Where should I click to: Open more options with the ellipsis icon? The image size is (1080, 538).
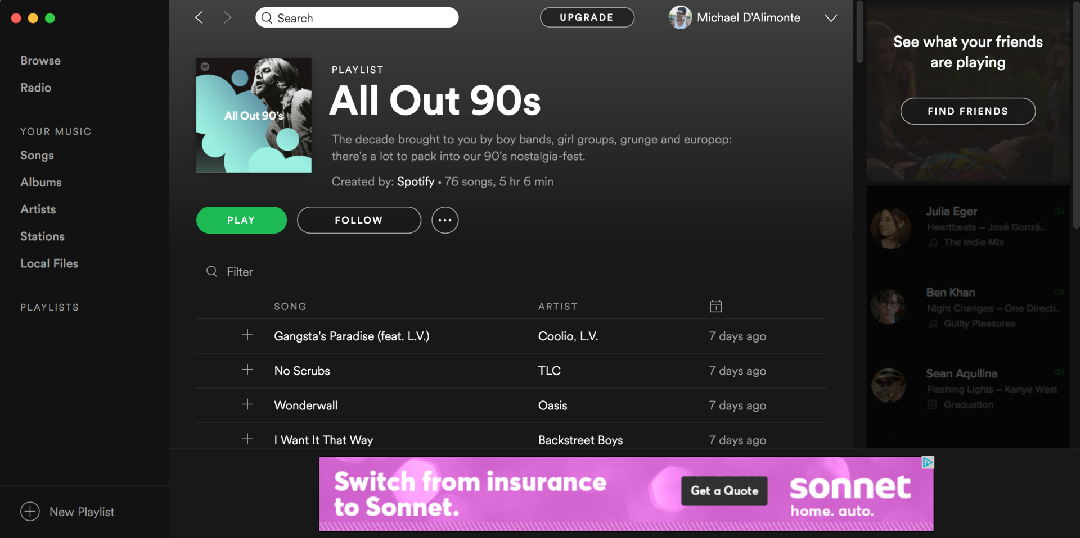pos(444,220)
